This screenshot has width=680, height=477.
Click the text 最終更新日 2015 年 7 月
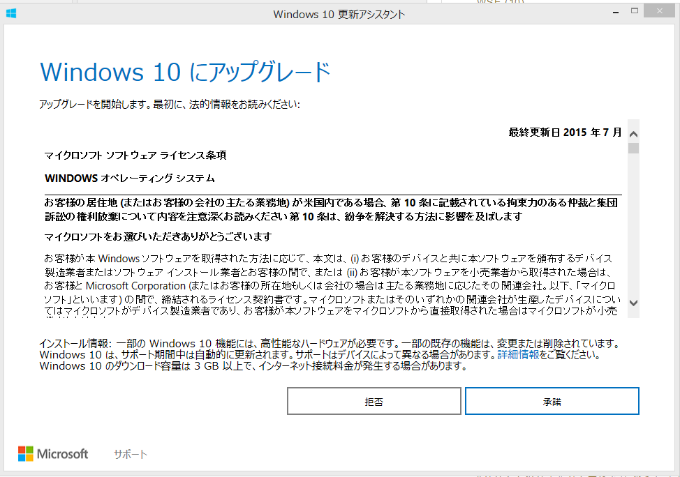point(565,132)
